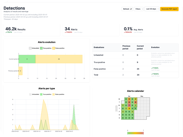This screenshot has height=137, width=183.
Task: Click the red trend arrow under Alerts
Action: coord(65,32)
